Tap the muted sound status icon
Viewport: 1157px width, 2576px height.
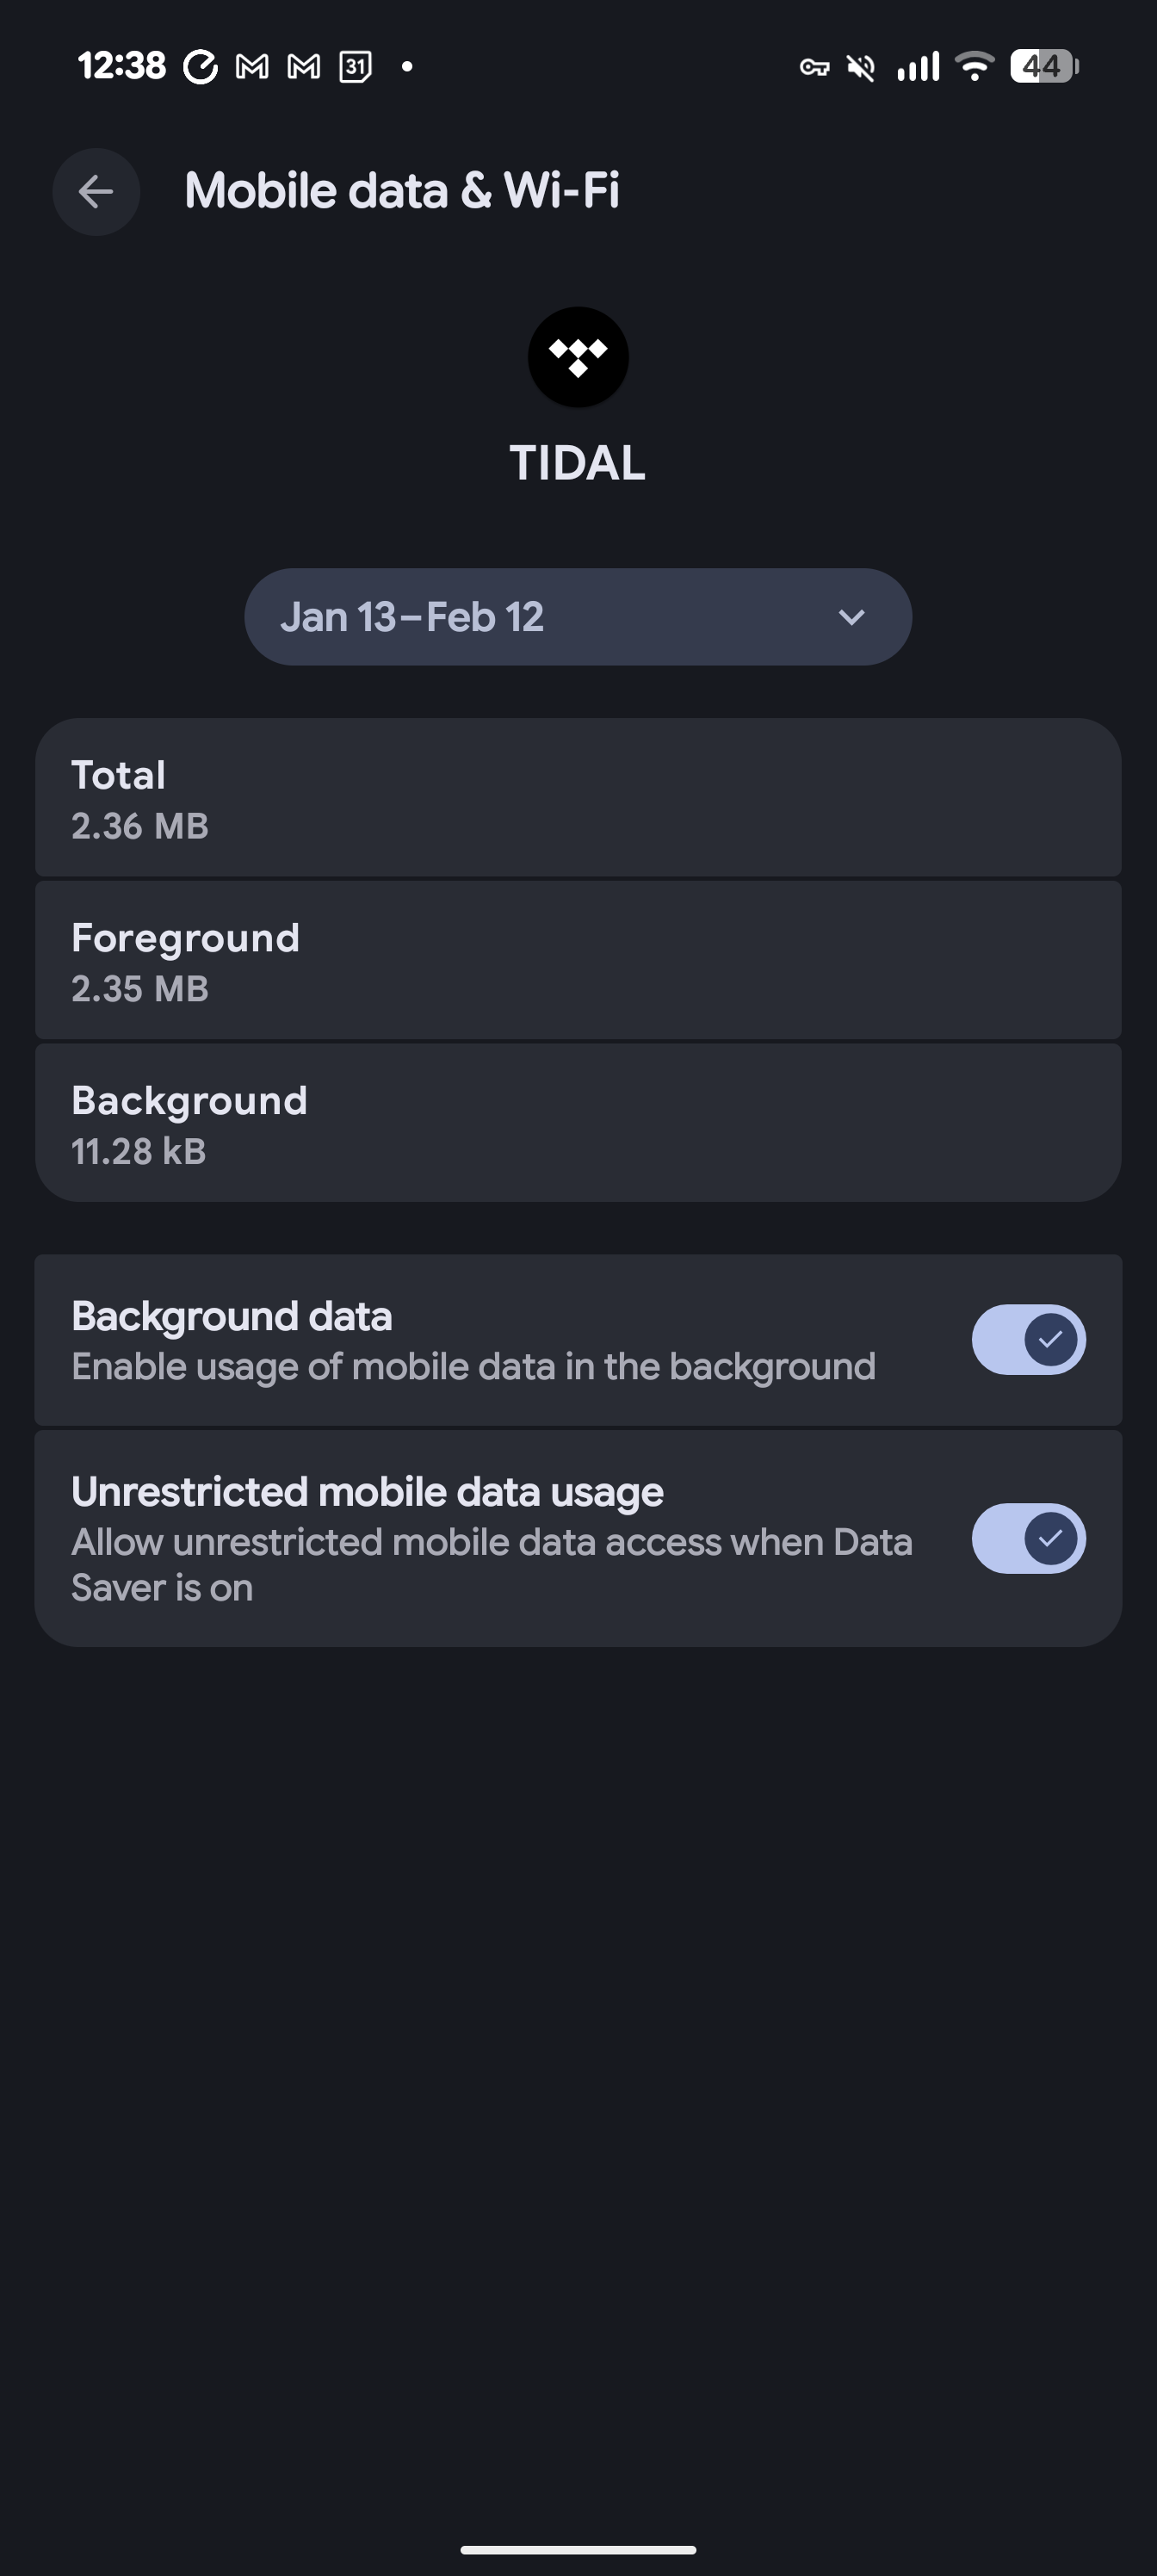point(861,67)
